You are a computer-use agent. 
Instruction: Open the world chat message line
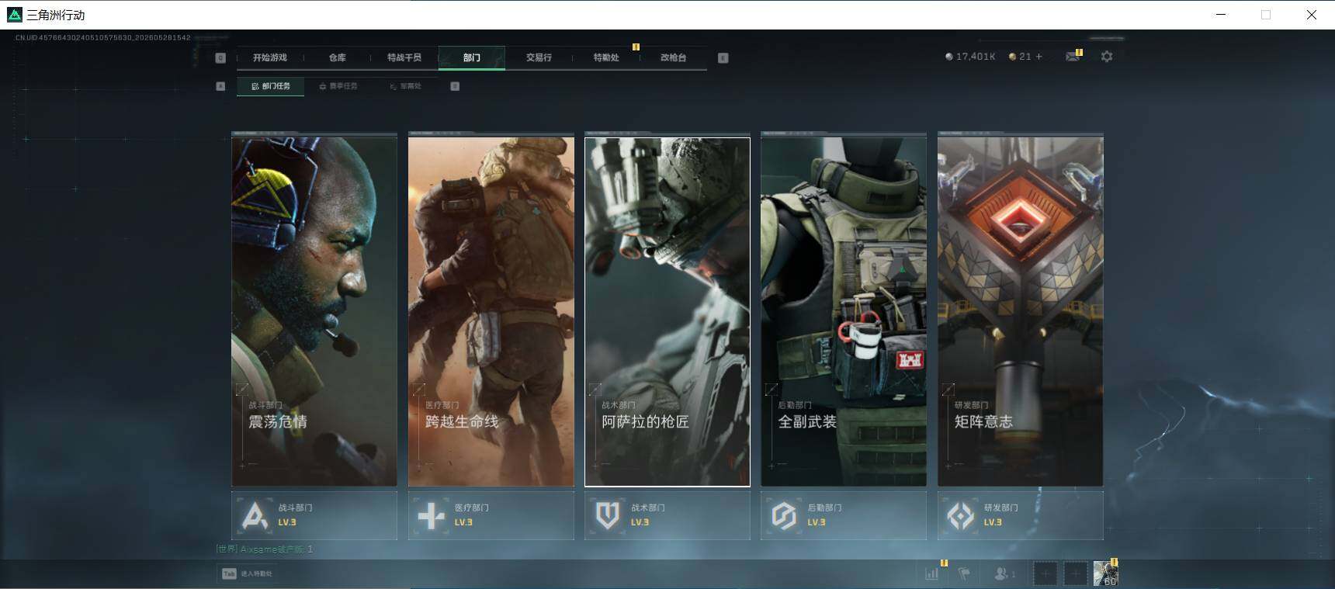coord(265,549)
